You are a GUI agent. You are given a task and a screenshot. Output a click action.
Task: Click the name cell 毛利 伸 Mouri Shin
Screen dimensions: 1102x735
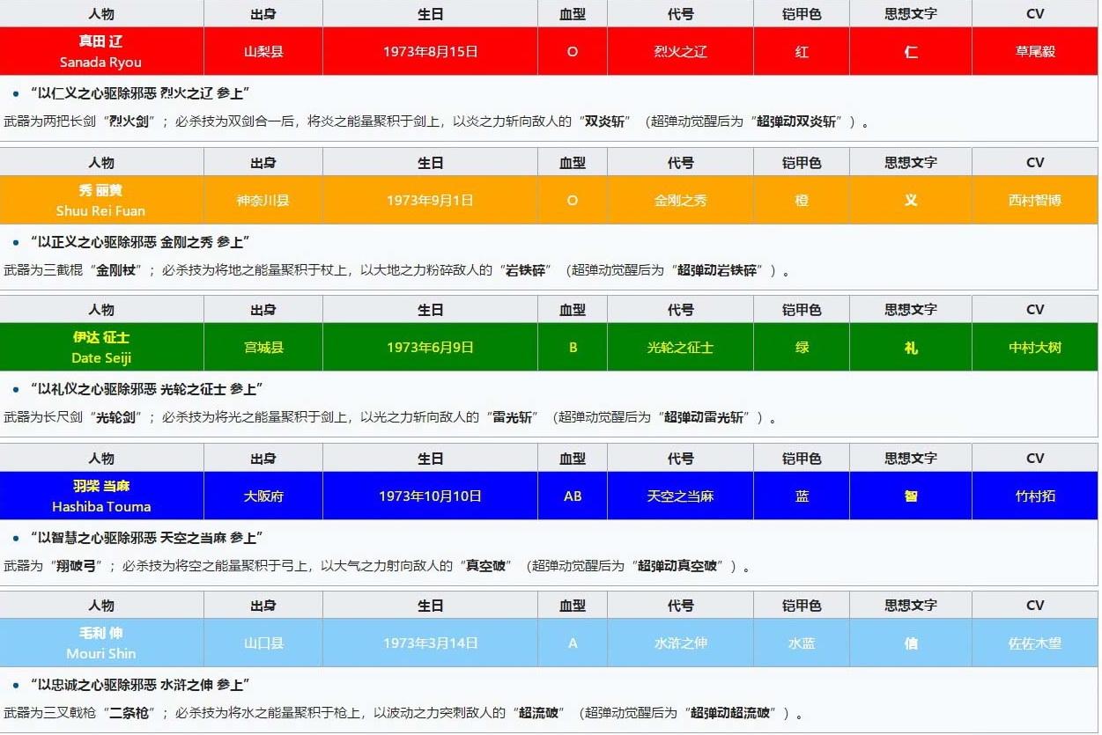point(101,643)
